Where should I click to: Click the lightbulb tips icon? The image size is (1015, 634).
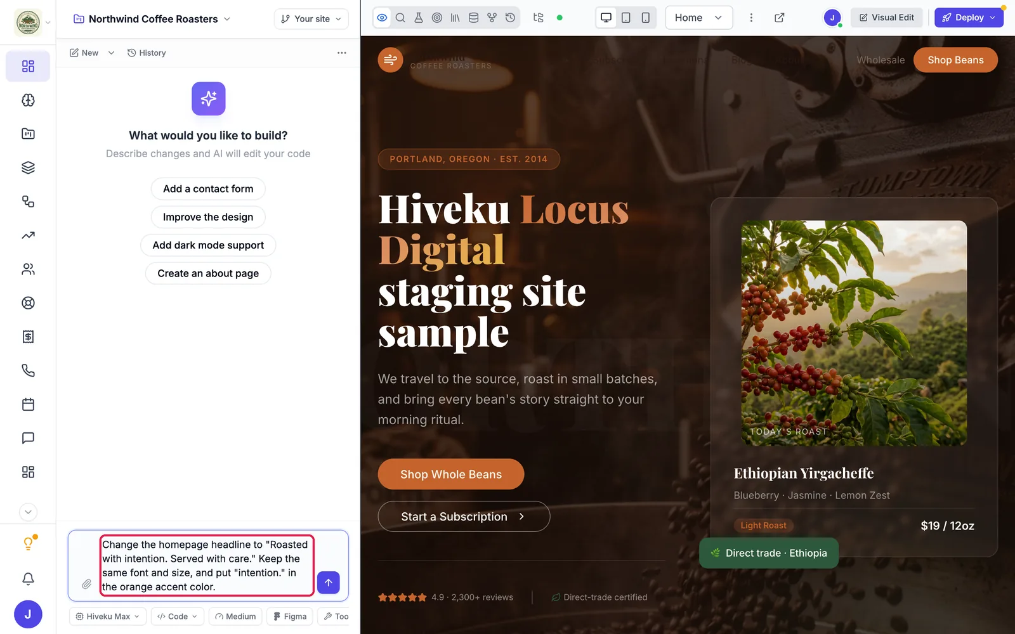[x=28, y=544]
